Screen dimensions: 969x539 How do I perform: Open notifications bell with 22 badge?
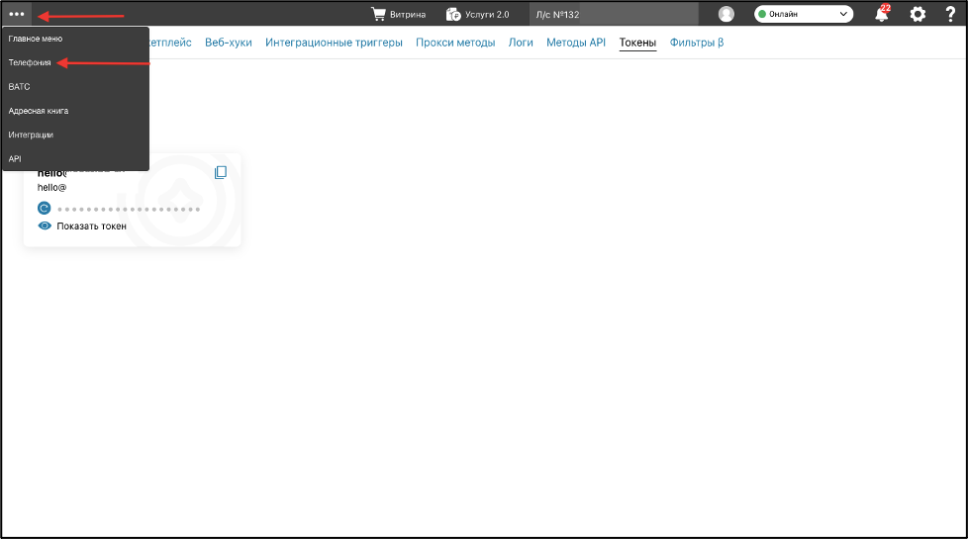click(882, 14)
